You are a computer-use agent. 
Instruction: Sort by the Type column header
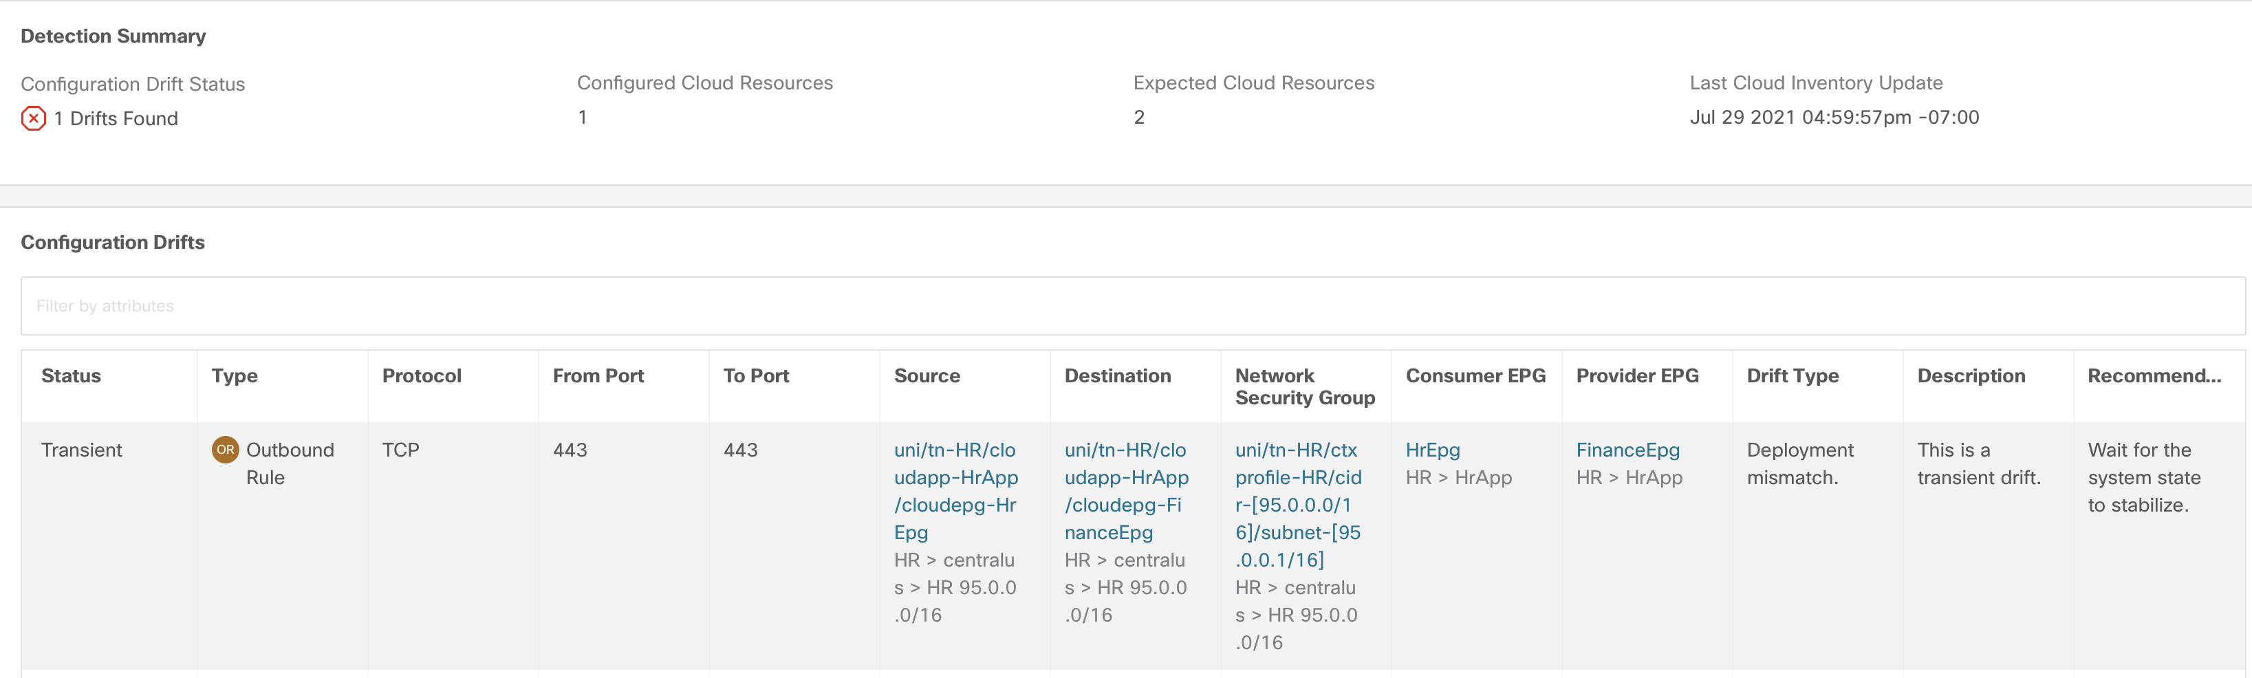235,375
